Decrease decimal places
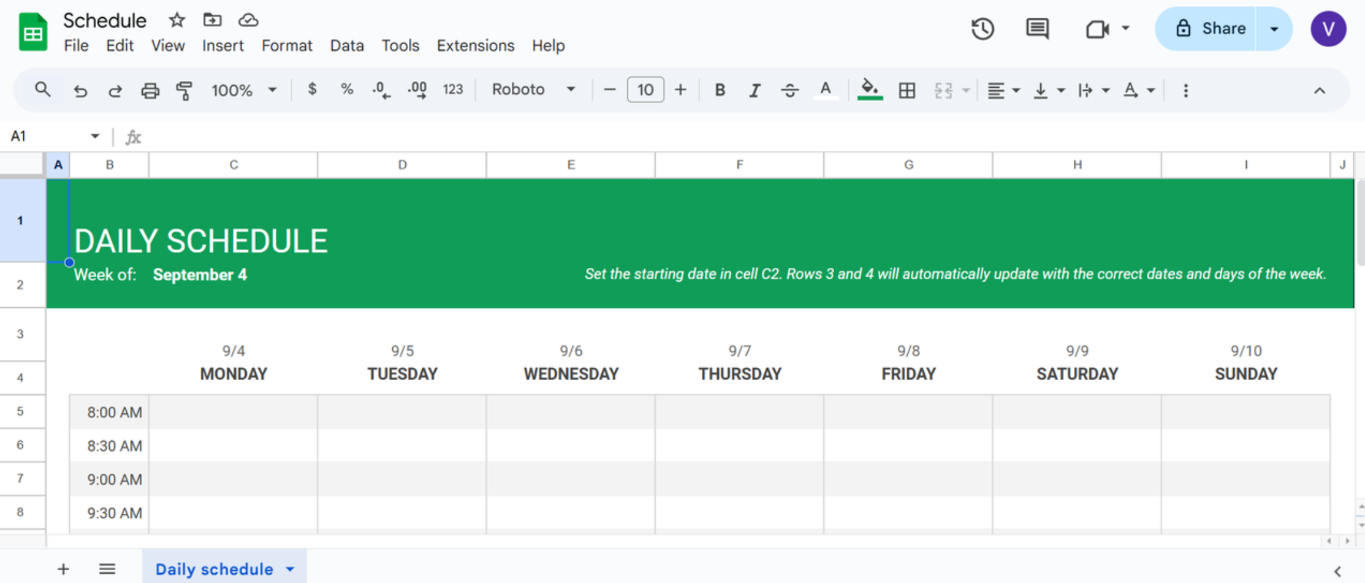1365x583 pixels. [x=381, y=90]
